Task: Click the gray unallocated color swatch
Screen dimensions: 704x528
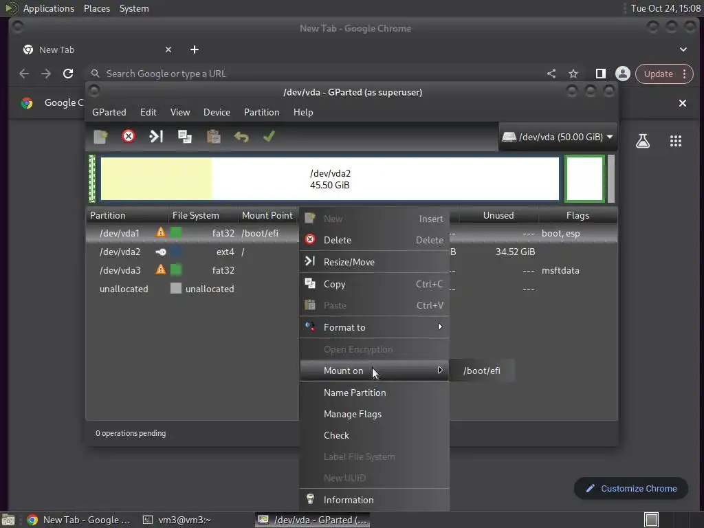Action: [176, 288]
